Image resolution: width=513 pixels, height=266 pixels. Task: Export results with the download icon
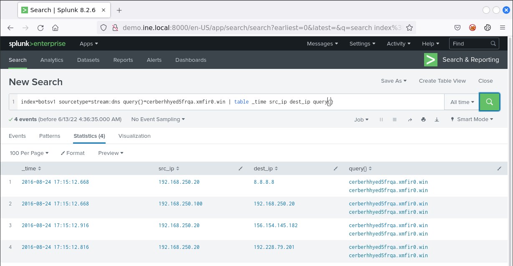(437, 119)
